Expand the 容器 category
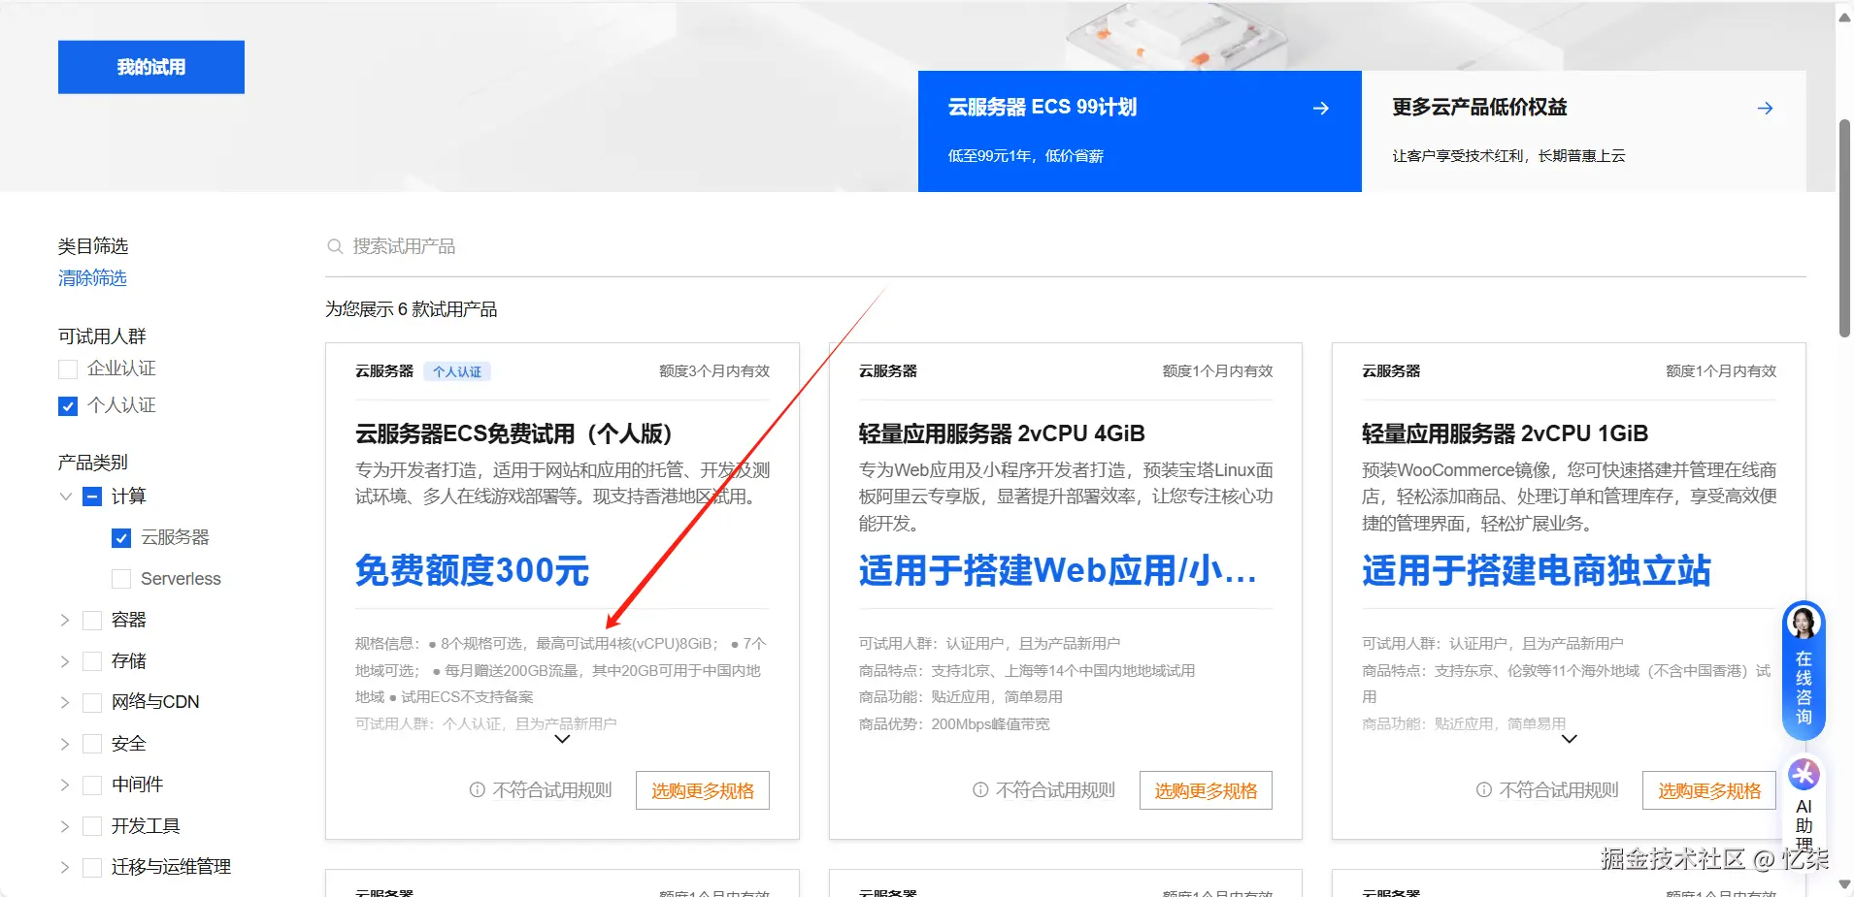This screenshot has height=897, width=1854. click(65, 620)
